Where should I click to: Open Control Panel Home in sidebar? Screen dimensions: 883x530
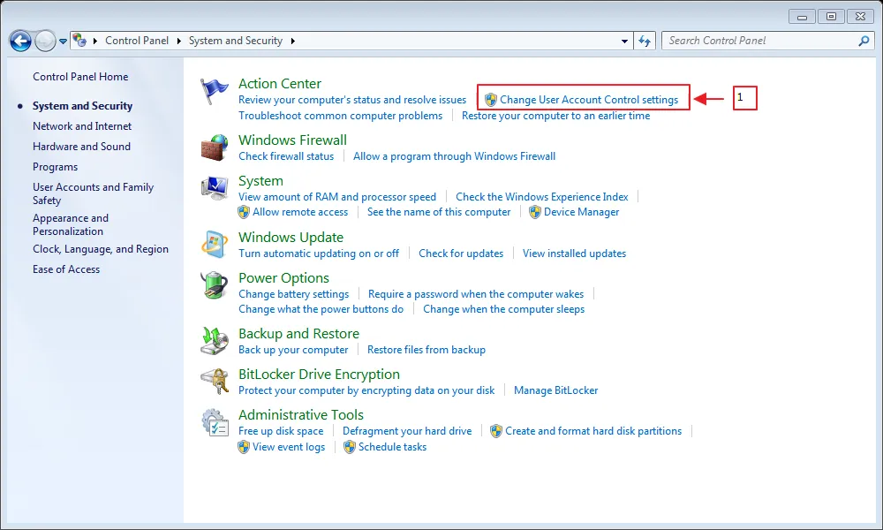click(80, 77)
